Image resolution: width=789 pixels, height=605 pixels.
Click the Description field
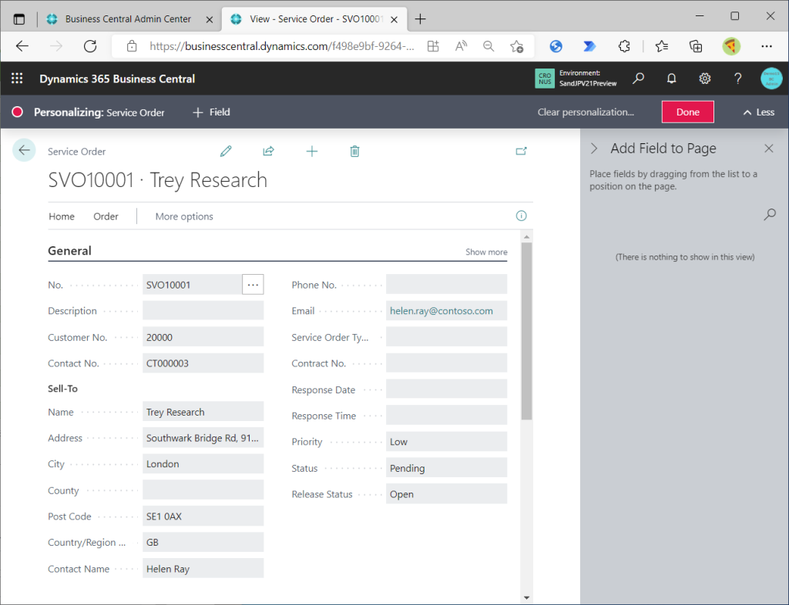(203, 310)
